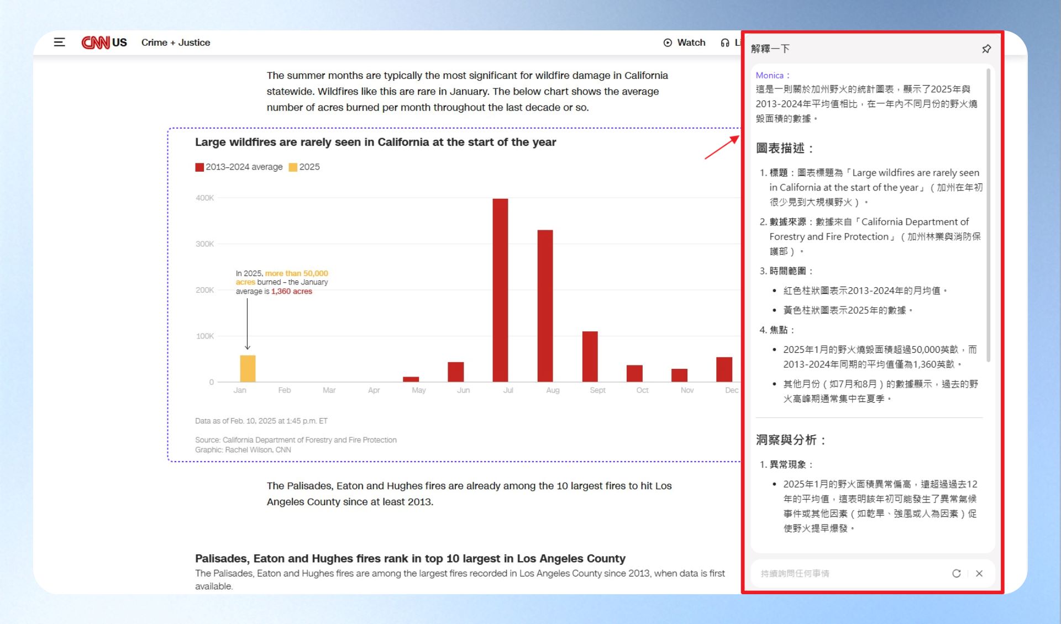Click the follow-up question input field
The height and width of the screenshot is (624, 1061).
click(851, 573)
